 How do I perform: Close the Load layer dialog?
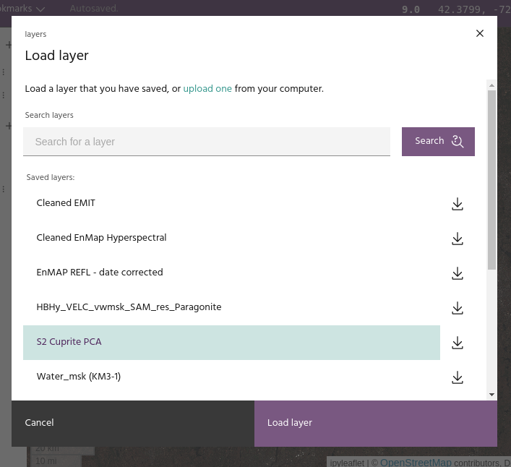click(479, 33)
